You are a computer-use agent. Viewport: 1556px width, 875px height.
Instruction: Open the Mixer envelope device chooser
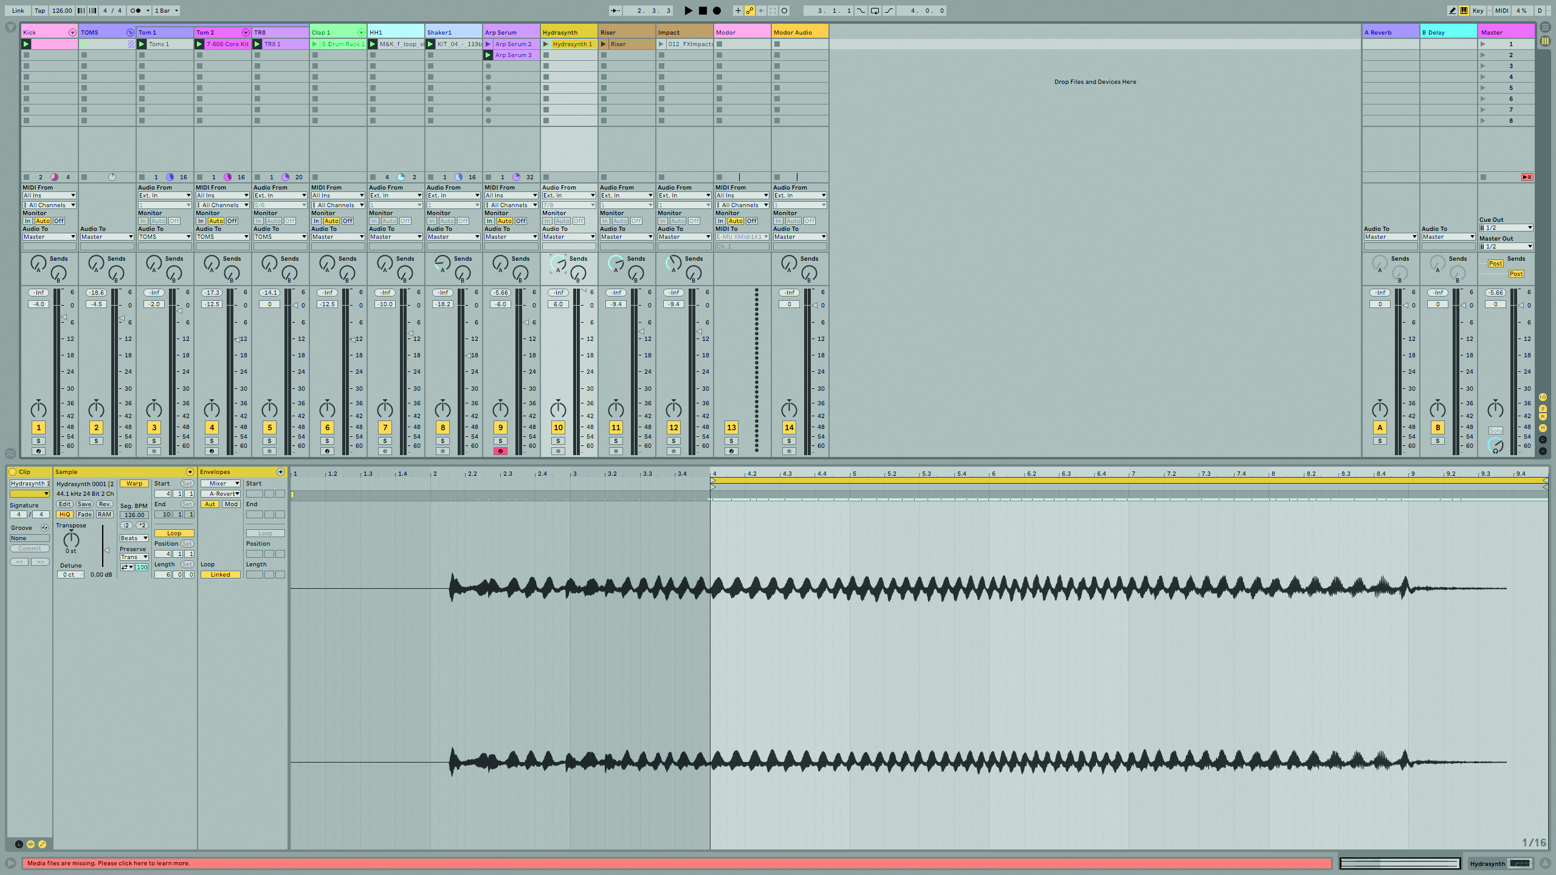coord(221,483)
